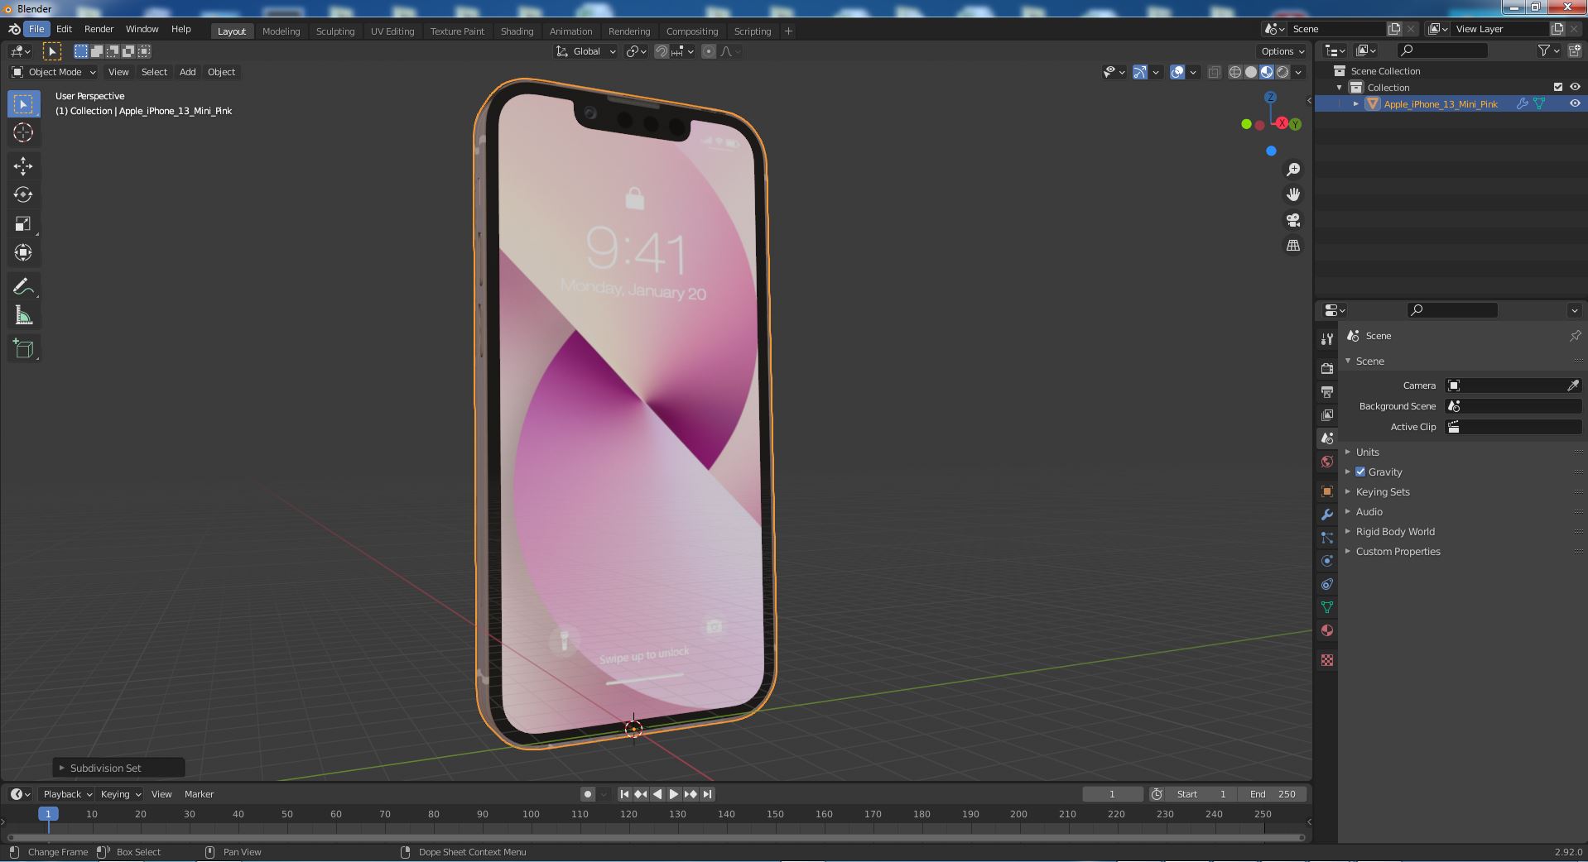Expand Custom Properties panel
Image resolution: width=1588 pixels, height=862 pixels.
(x=1398, y=551)
